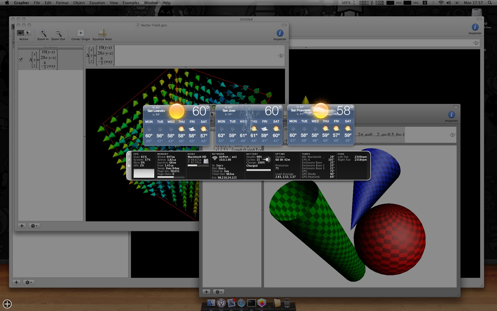Click the Center Origin toolbar icon
This screenshot has height=311, width=497.
pos(81,33)
